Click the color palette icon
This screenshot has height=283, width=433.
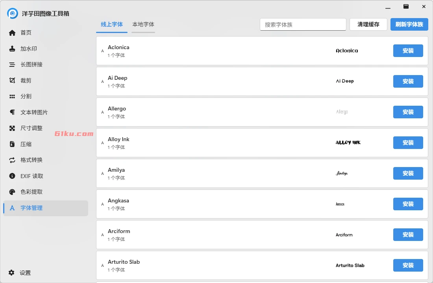pos(12,192)
